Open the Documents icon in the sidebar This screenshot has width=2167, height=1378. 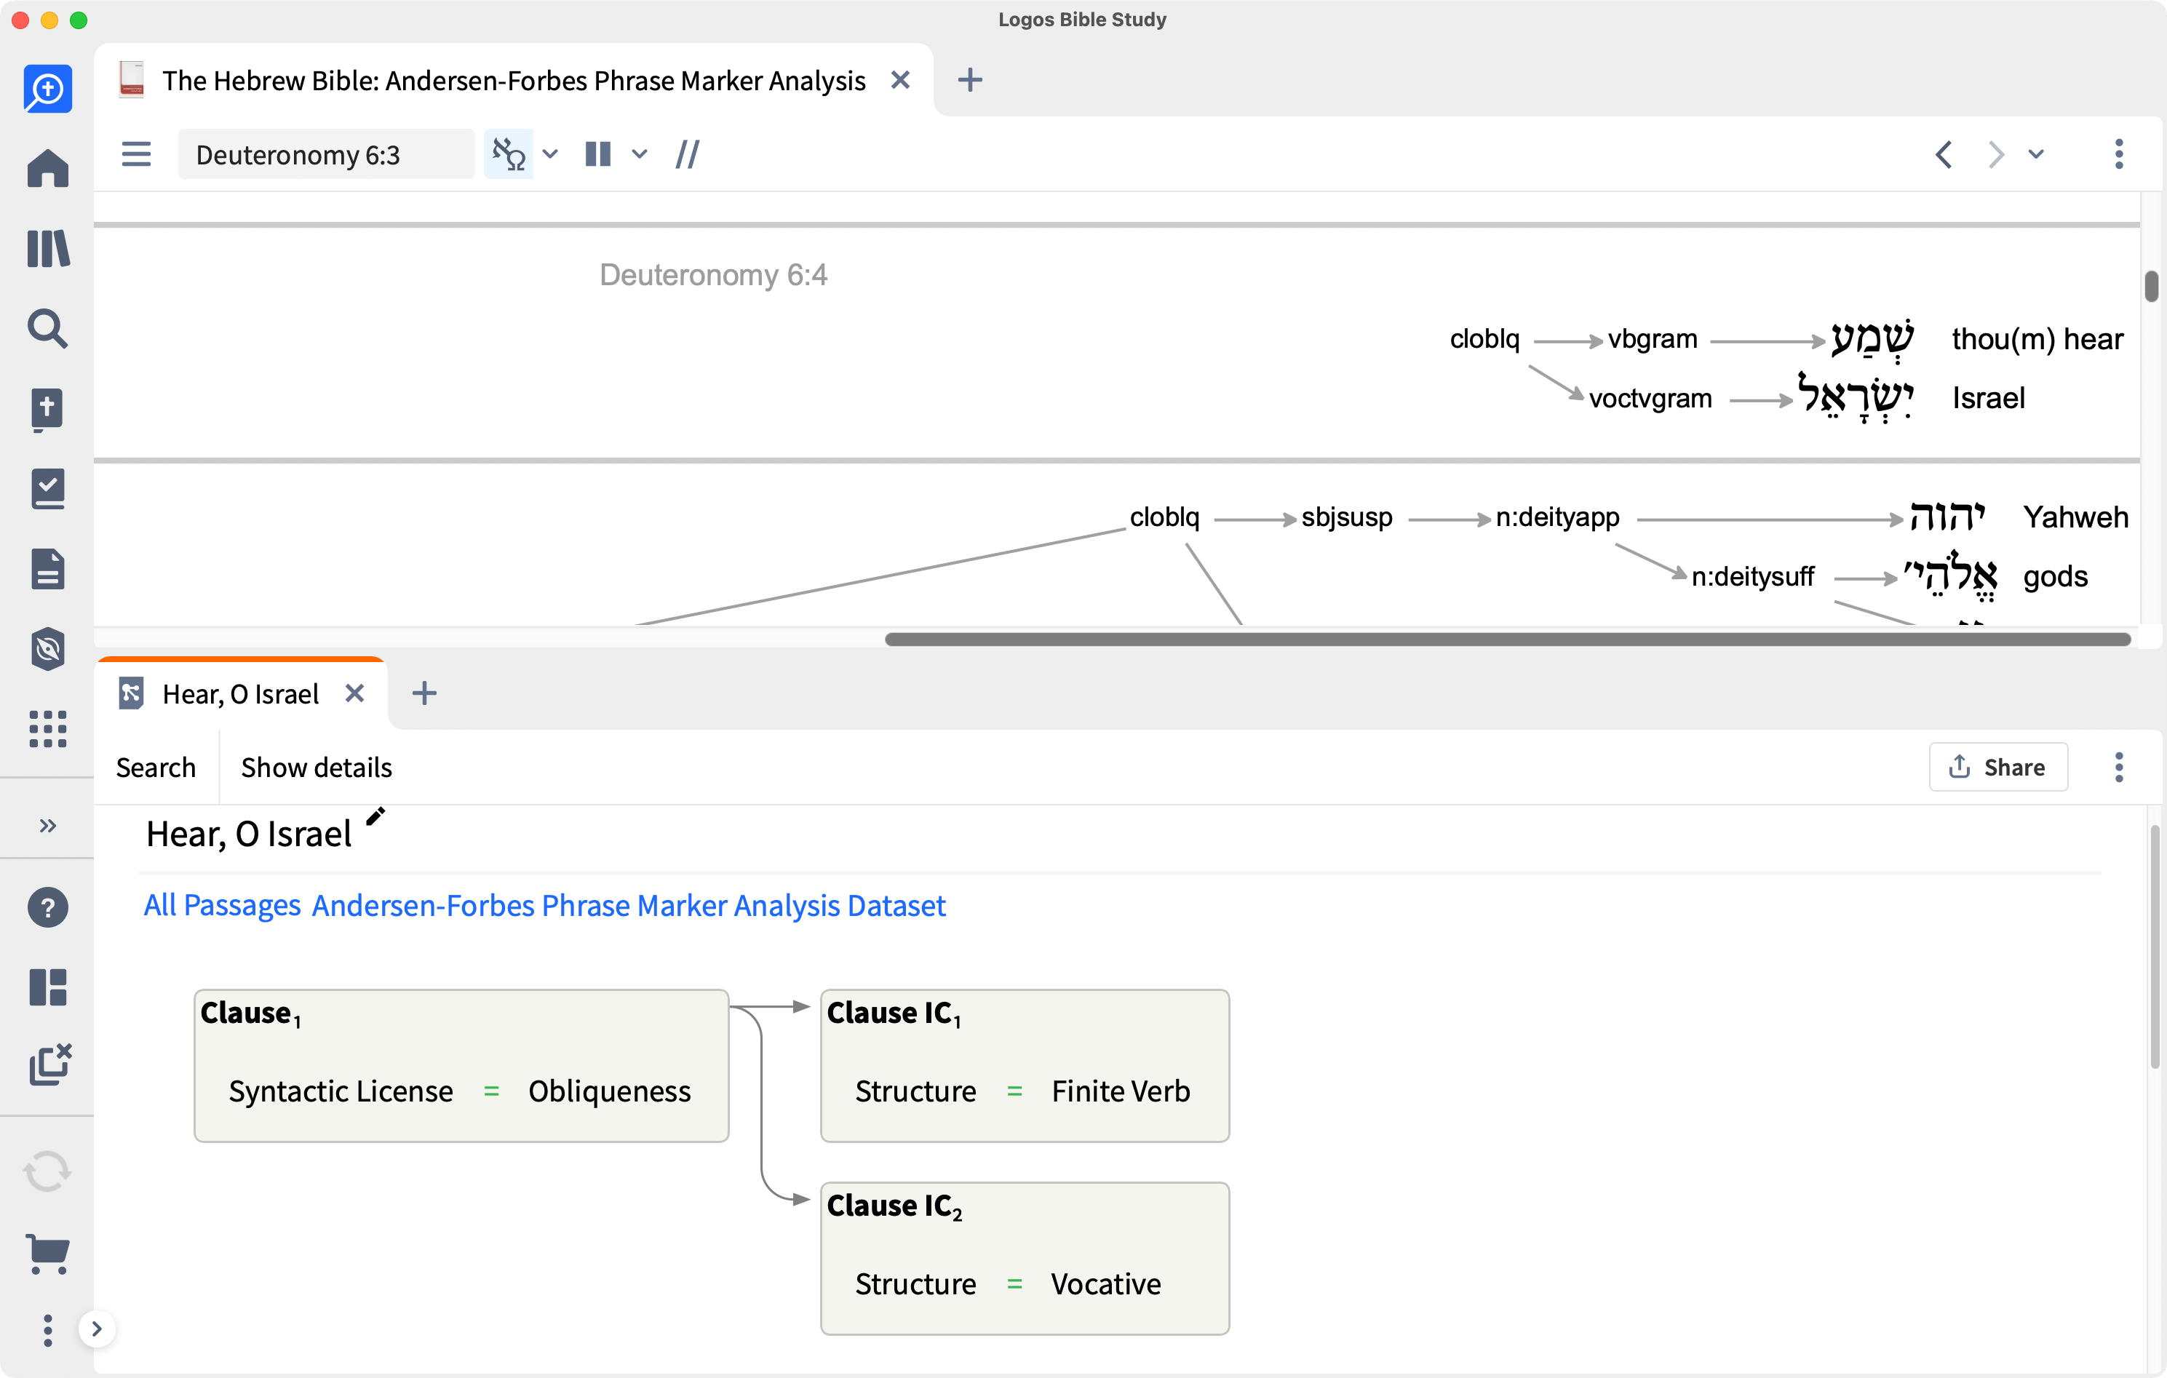click(48, 569)
